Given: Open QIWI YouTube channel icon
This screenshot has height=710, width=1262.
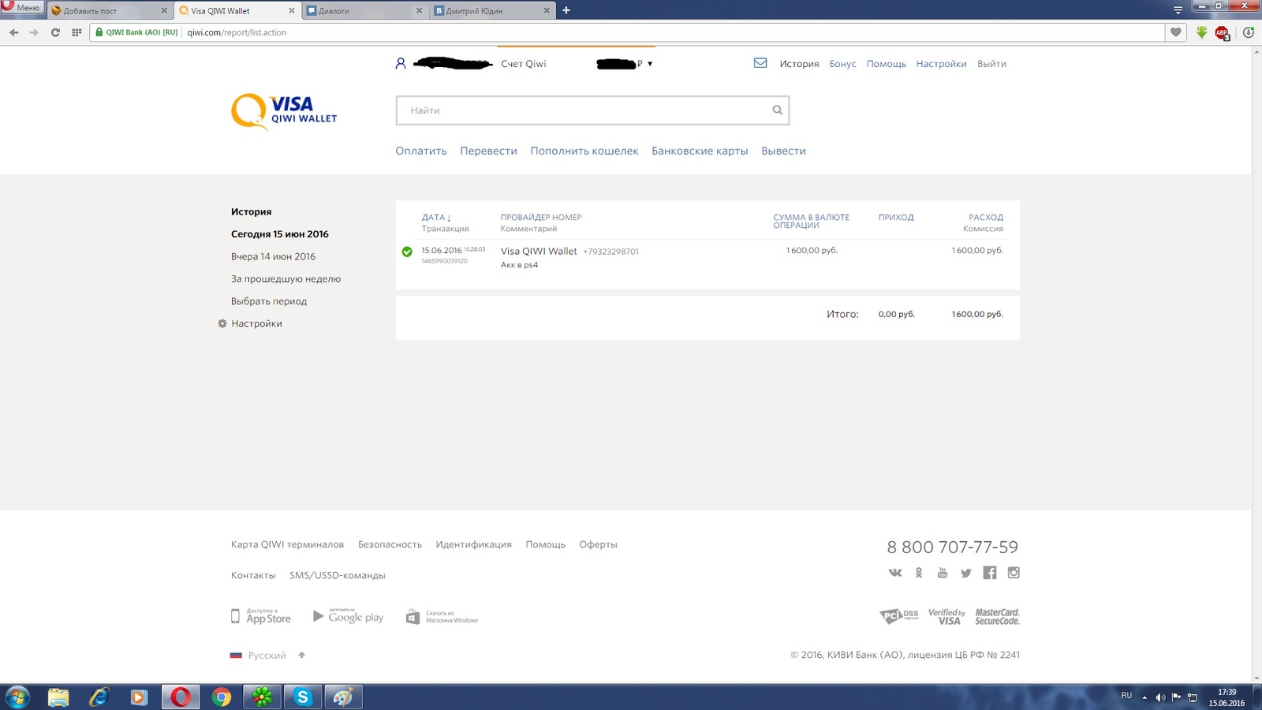Looking at the screenshot, I should coord(942,573).
